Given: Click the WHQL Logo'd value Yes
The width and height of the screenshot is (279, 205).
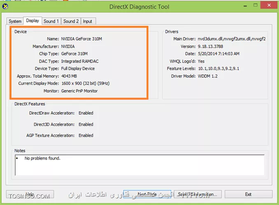Looking at the screenshot, I should (201, 61).
